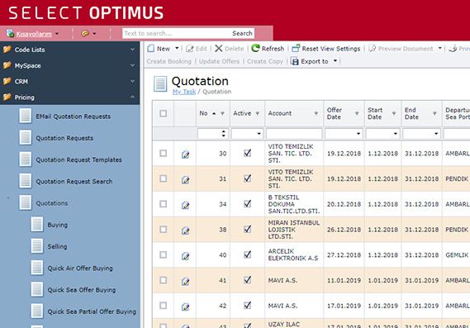This screenshot has height=328, width=470.
Task: Select row 41 checkbox
Action: click(x=163, y=280)
